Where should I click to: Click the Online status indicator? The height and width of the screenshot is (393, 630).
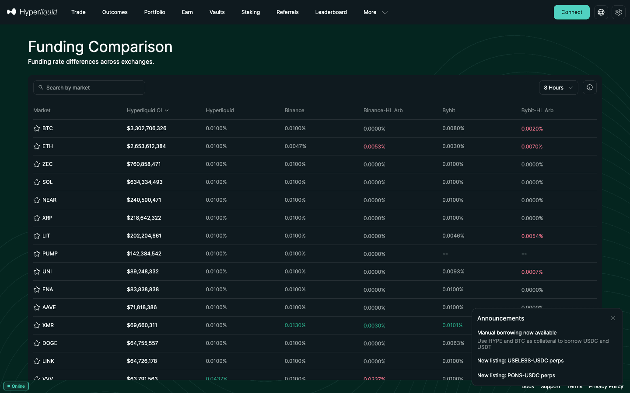16,386
